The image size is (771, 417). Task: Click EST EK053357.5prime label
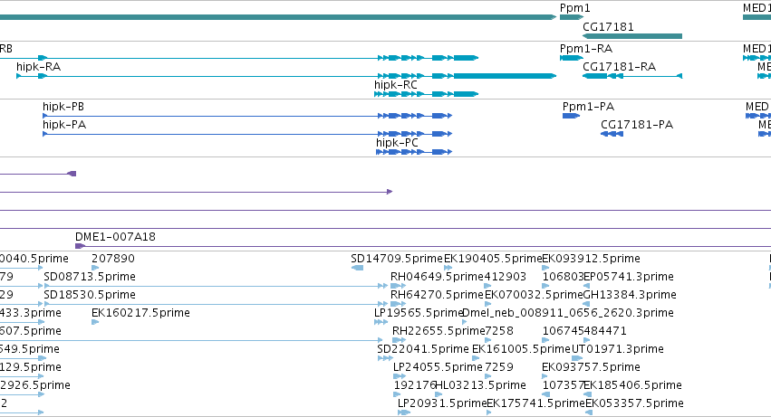tap(634, 403)
